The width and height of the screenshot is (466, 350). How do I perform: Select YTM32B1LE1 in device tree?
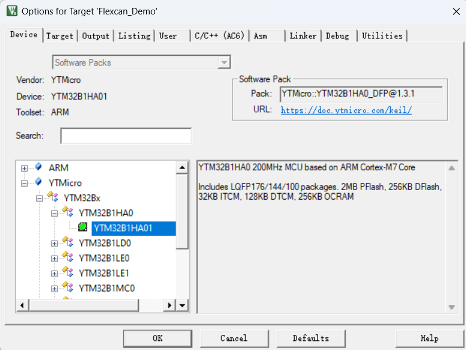(x=103, y=274)
